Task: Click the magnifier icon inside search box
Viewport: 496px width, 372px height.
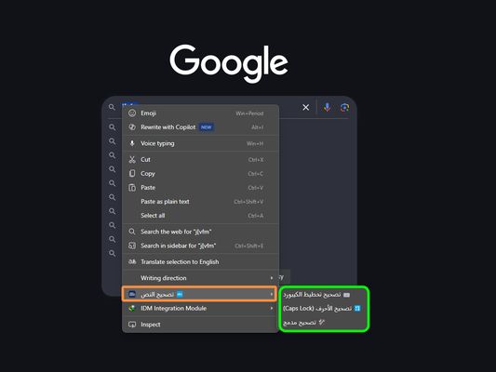Action: [112, 107]
